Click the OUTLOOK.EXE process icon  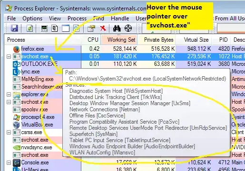[17, 64]
